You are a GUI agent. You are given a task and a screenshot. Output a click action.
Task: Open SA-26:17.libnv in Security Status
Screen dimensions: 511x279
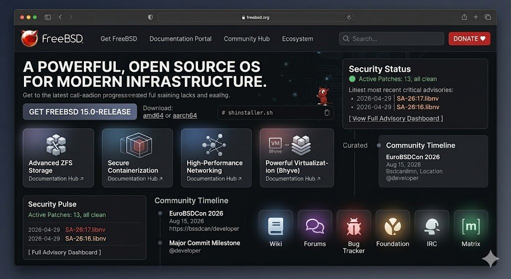point(418,98)
